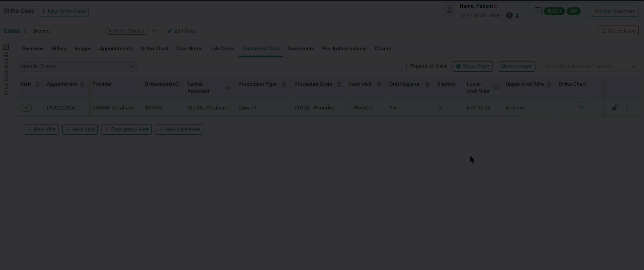Switch to the Lab Cases tab

click(x=222, y=49)
